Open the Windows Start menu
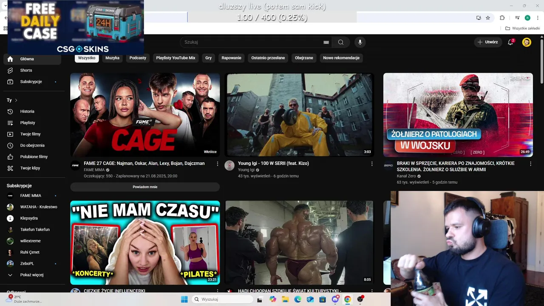Image resolution: width=544 pixels, height=306 pixels. [184, 299]
